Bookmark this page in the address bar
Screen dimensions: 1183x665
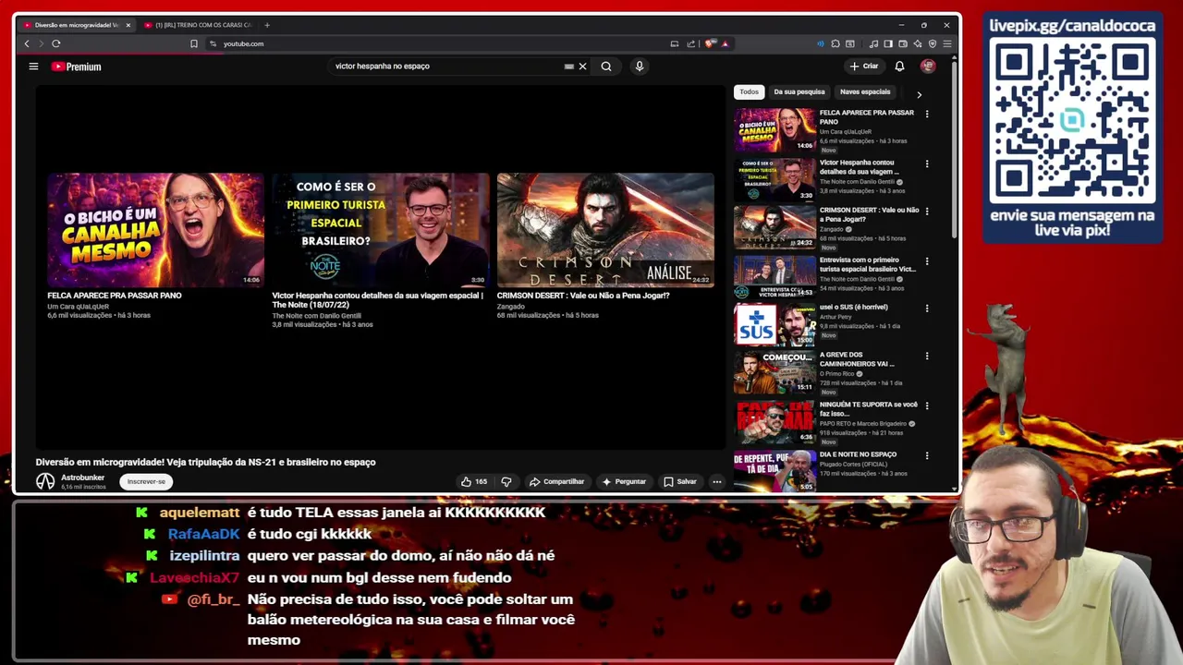tap(194, 43)
